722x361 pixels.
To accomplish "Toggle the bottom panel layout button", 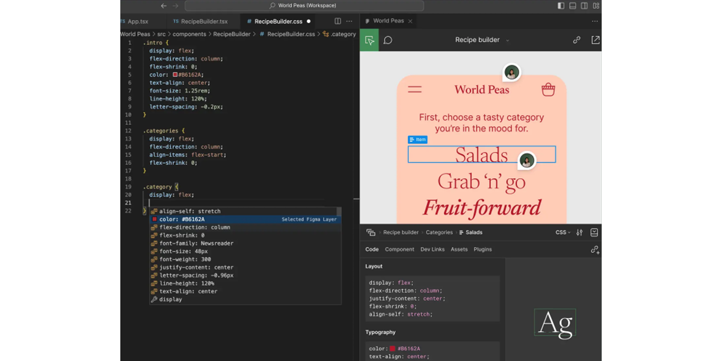I will 572,6.
